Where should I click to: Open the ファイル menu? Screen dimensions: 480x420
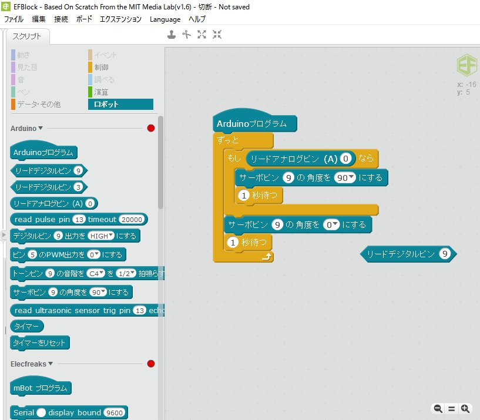14,19
